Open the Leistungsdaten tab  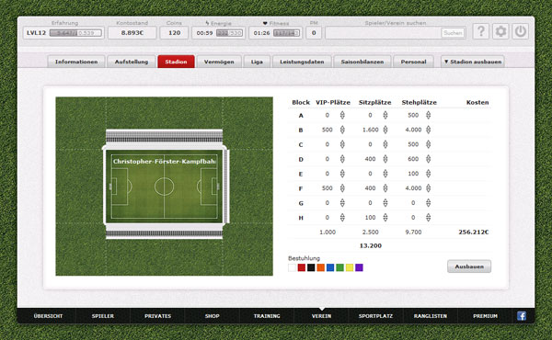pos(302,62)
